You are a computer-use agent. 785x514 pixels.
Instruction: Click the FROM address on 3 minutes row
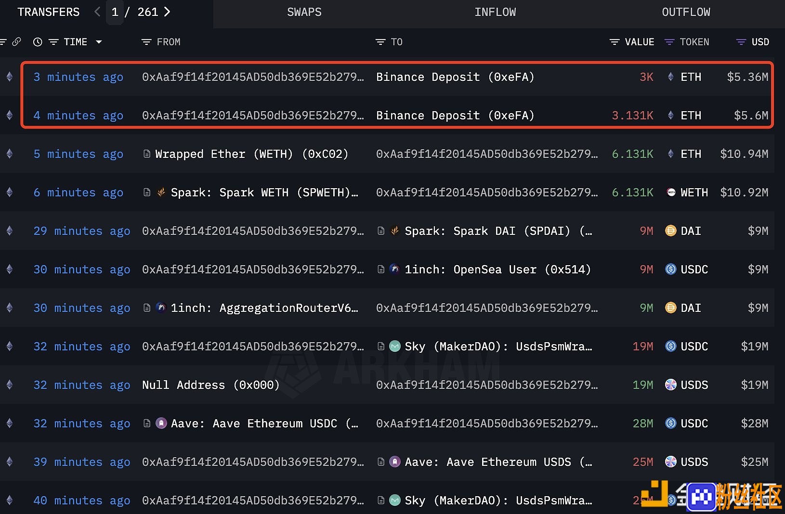point(253,77)
